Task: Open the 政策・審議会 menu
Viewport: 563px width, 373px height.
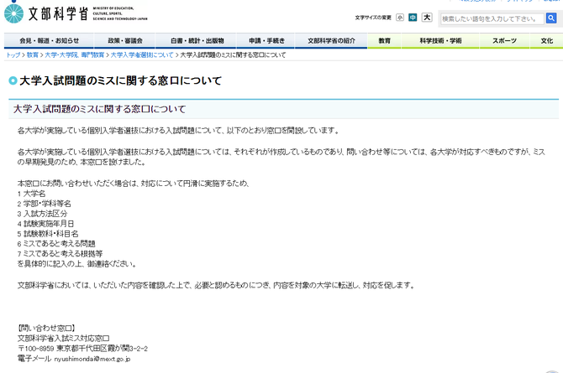Action: click(124, 41)
